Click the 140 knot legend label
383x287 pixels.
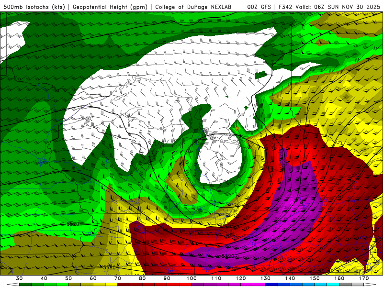290,278
